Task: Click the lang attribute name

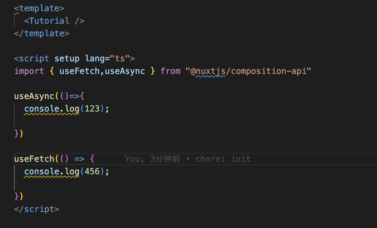Action: click(x=95, y=59)
